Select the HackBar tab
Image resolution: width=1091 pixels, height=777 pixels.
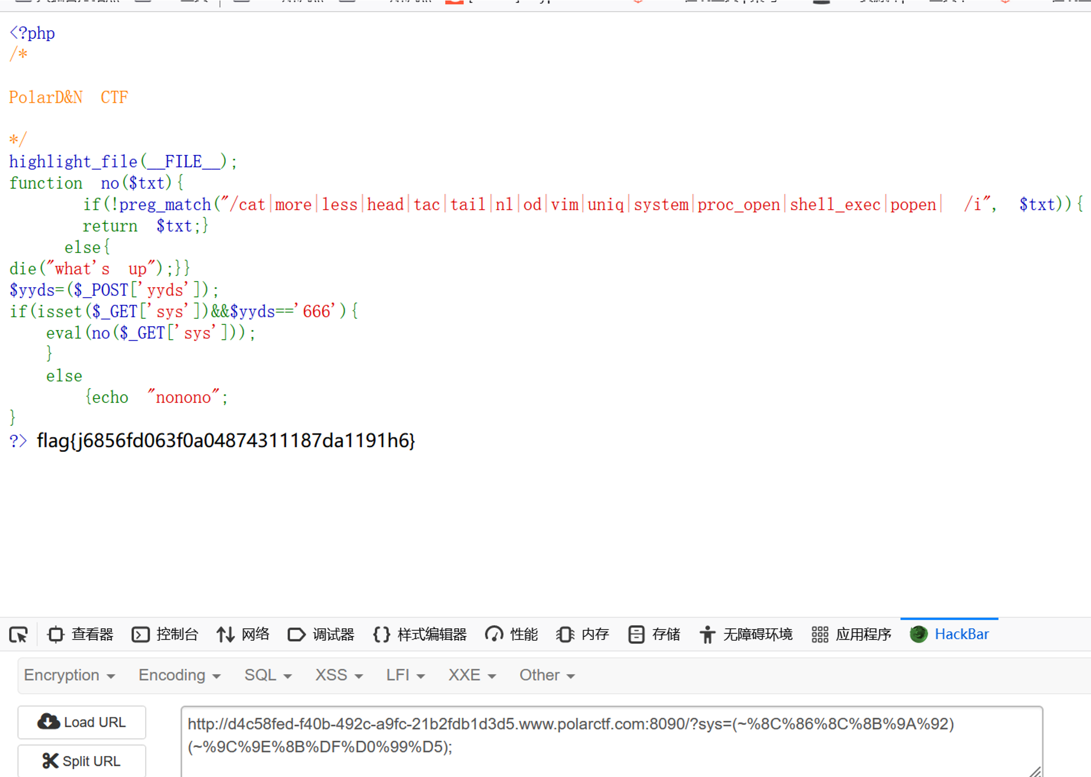[x=950, y=634]
